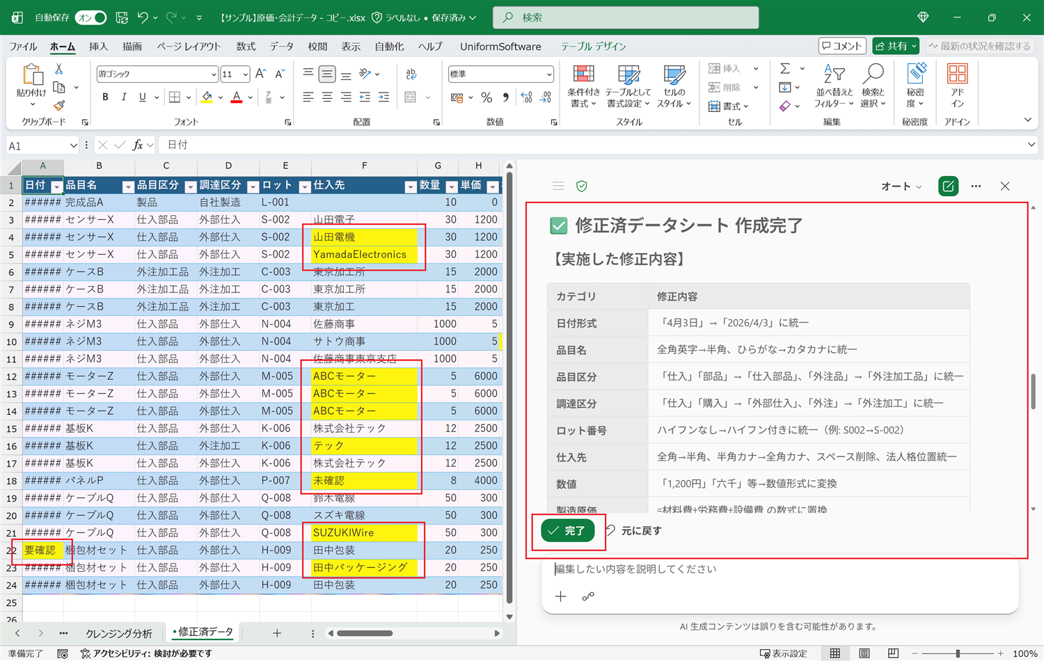
Task: Click the Comma Style icon
Action: coord(506,97)
